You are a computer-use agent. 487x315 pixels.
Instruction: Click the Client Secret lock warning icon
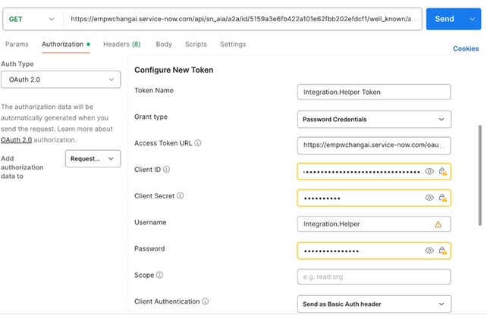pyautogui.click(x=442, y=198)
